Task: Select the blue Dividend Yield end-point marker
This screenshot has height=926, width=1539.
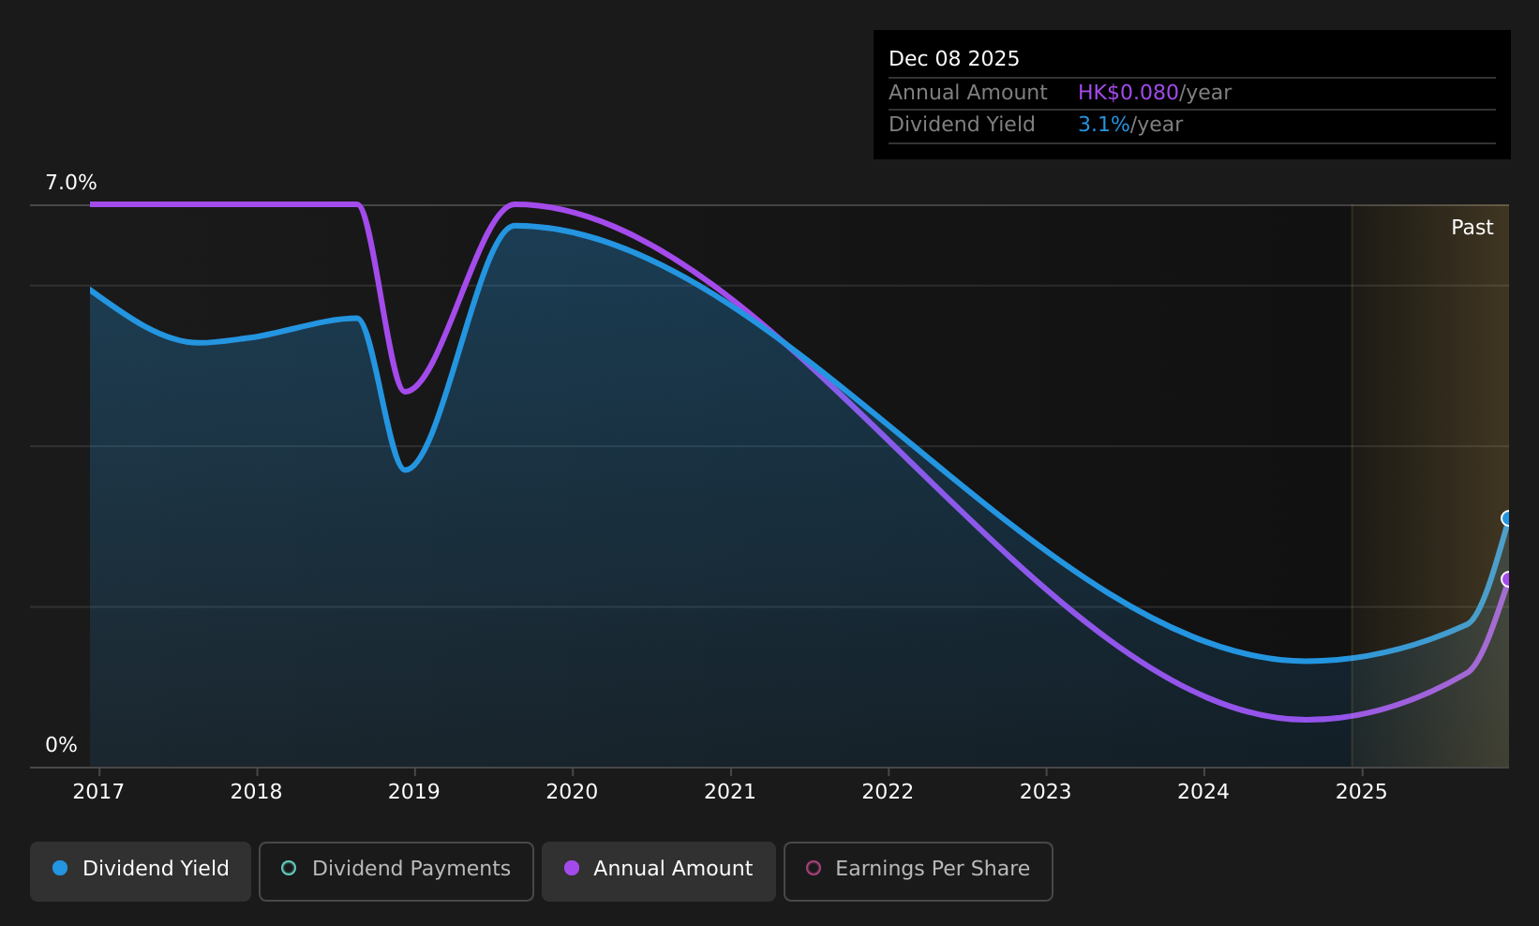Action: [x=1507, y=518]
